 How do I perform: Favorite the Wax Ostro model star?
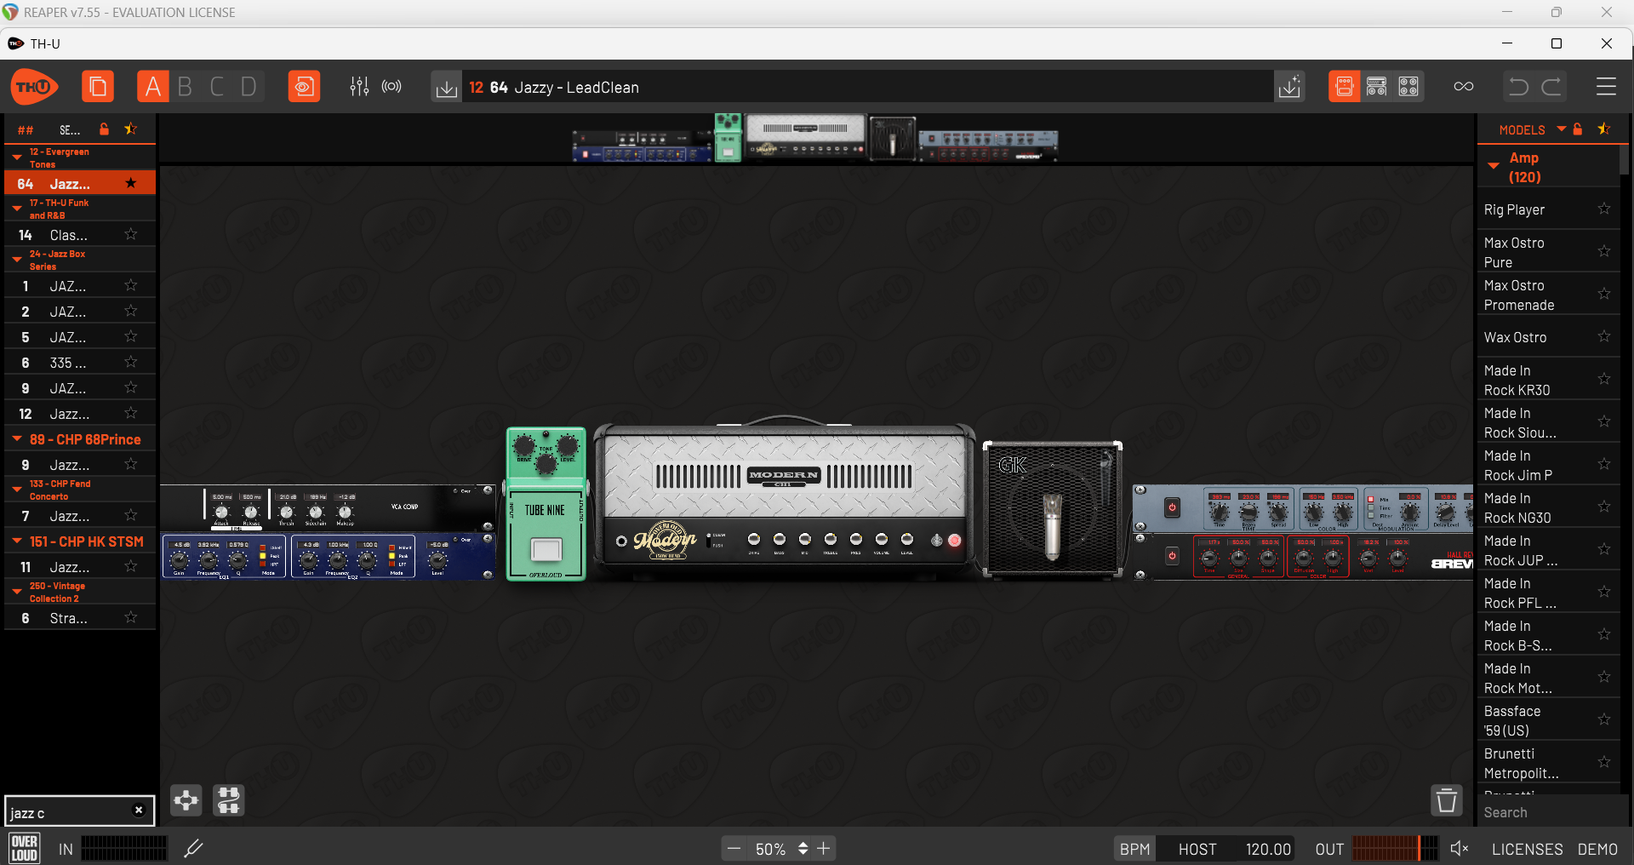coord(1604,336)
